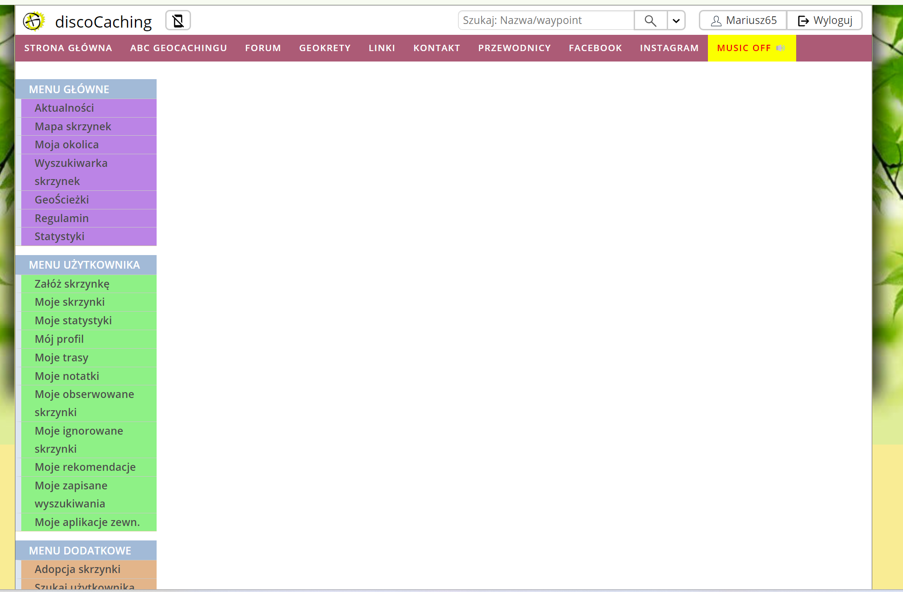The width and height of the screenshot is (903, 592).
Task: Go to the FORUM menu item
Action: 263,48
